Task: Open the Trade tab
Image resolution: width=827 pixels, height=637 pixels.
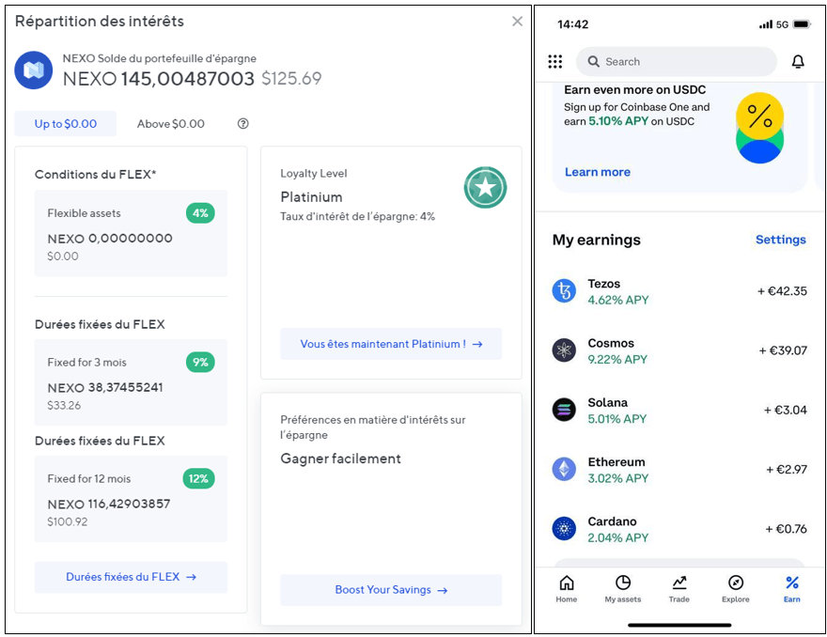Action: coord(679,589)
